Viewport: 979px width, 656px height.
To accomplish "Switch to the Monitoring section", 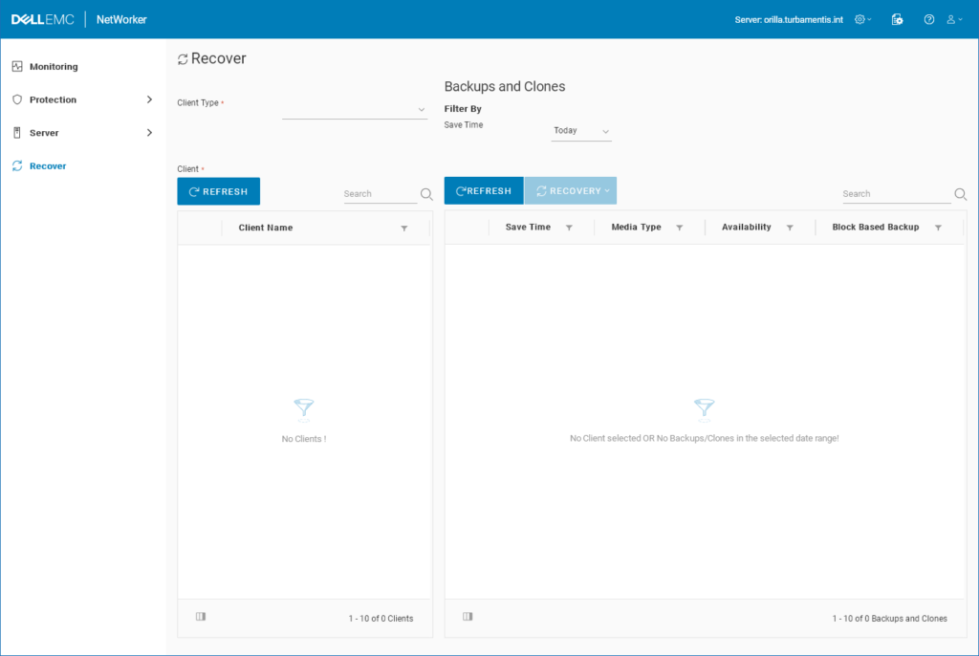I will pyautogui.click(x=53, y=66).
